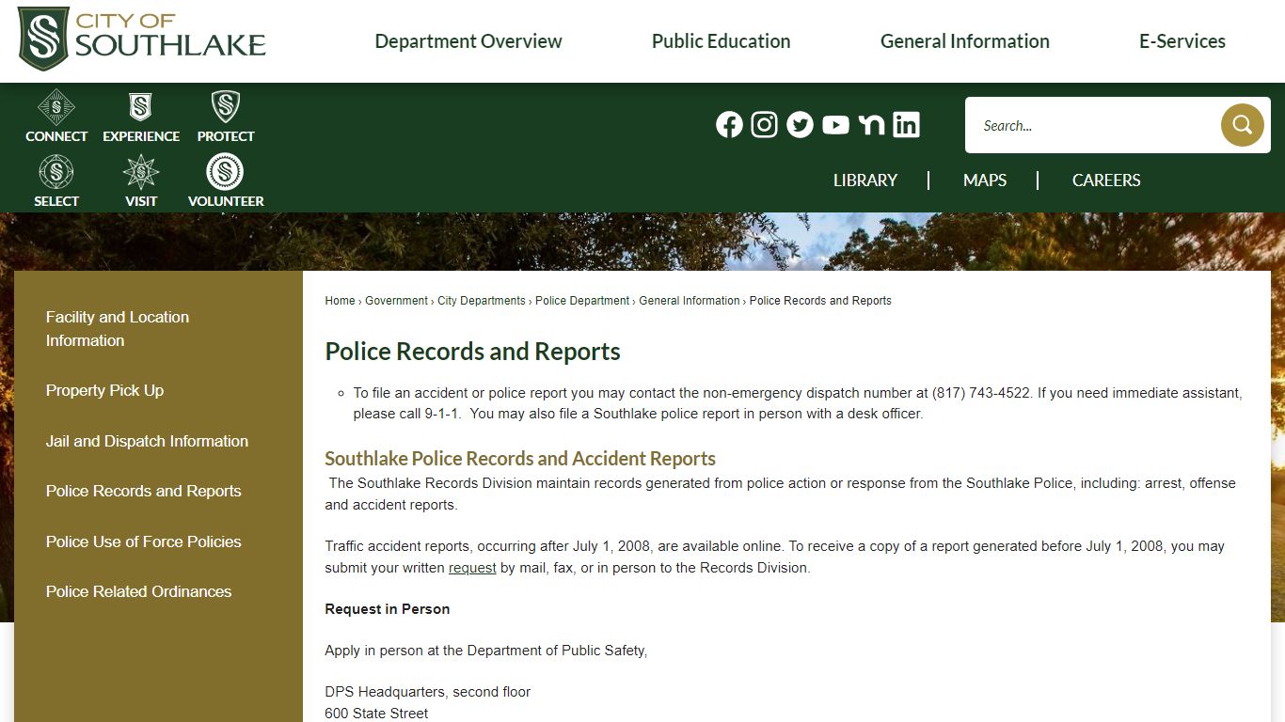
Task: Open the City of Southlake logo homepage
Action: coord(142,39)
